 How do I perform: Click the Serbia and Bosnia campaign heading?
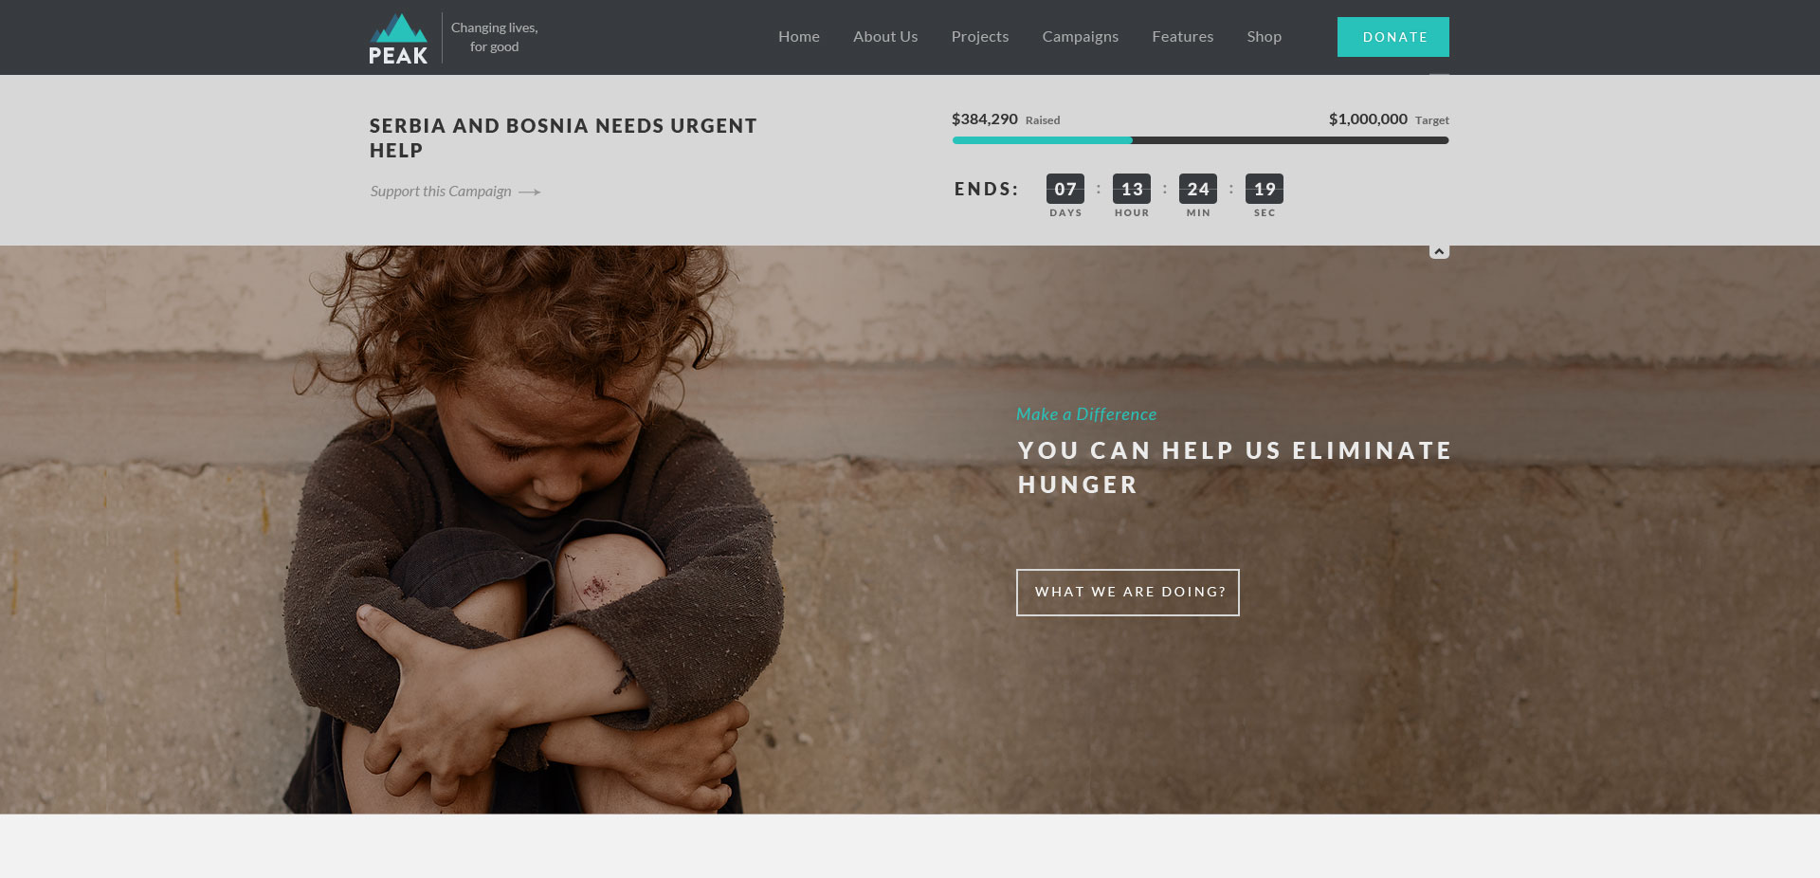click(x=563, y=138)
